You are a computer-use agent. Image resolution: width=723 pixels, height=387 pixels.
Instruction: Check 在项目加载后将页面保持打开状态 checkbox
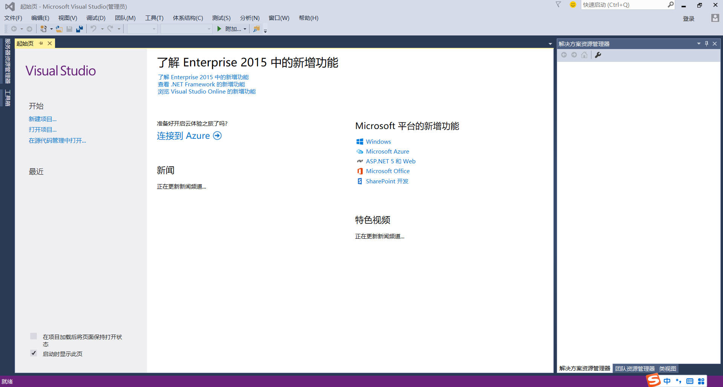[34, 336]
